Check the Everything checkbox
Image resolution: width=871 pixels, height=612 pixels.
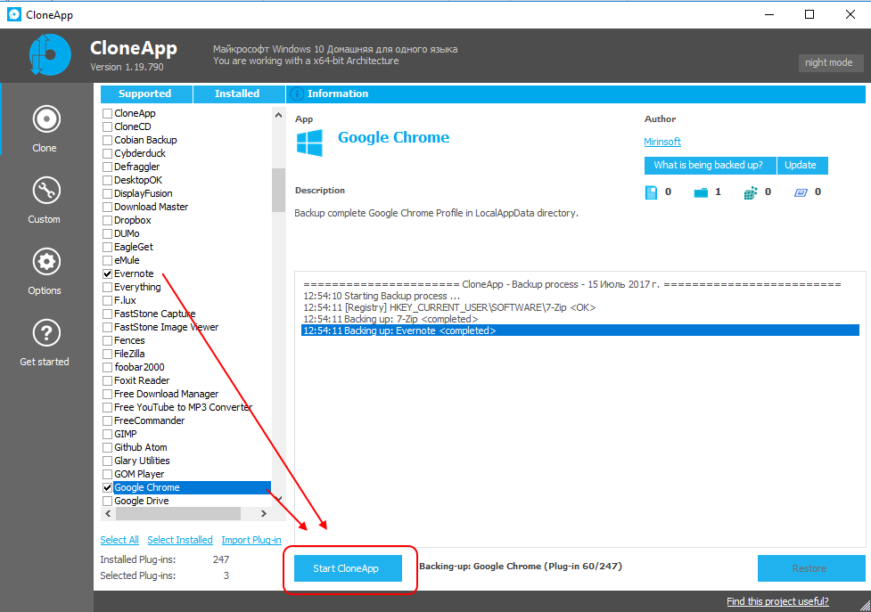tap(108, 287)
